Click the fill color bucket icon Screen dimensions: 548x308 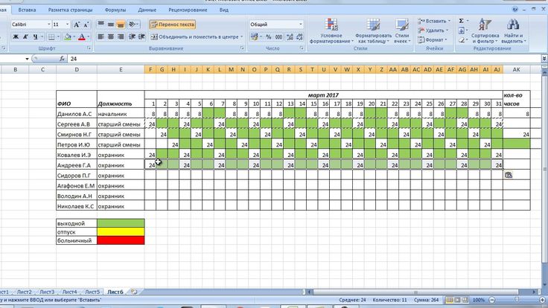68,36
